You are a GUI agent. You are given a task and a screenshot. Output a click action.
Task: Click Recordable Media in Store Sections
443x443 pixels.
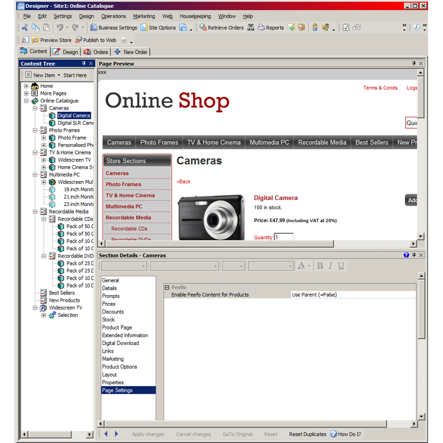128,218
